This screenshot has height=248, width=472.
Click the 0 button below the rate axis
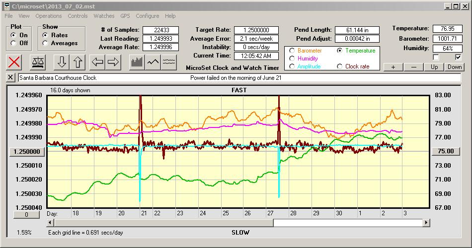[x=26, y=215]
